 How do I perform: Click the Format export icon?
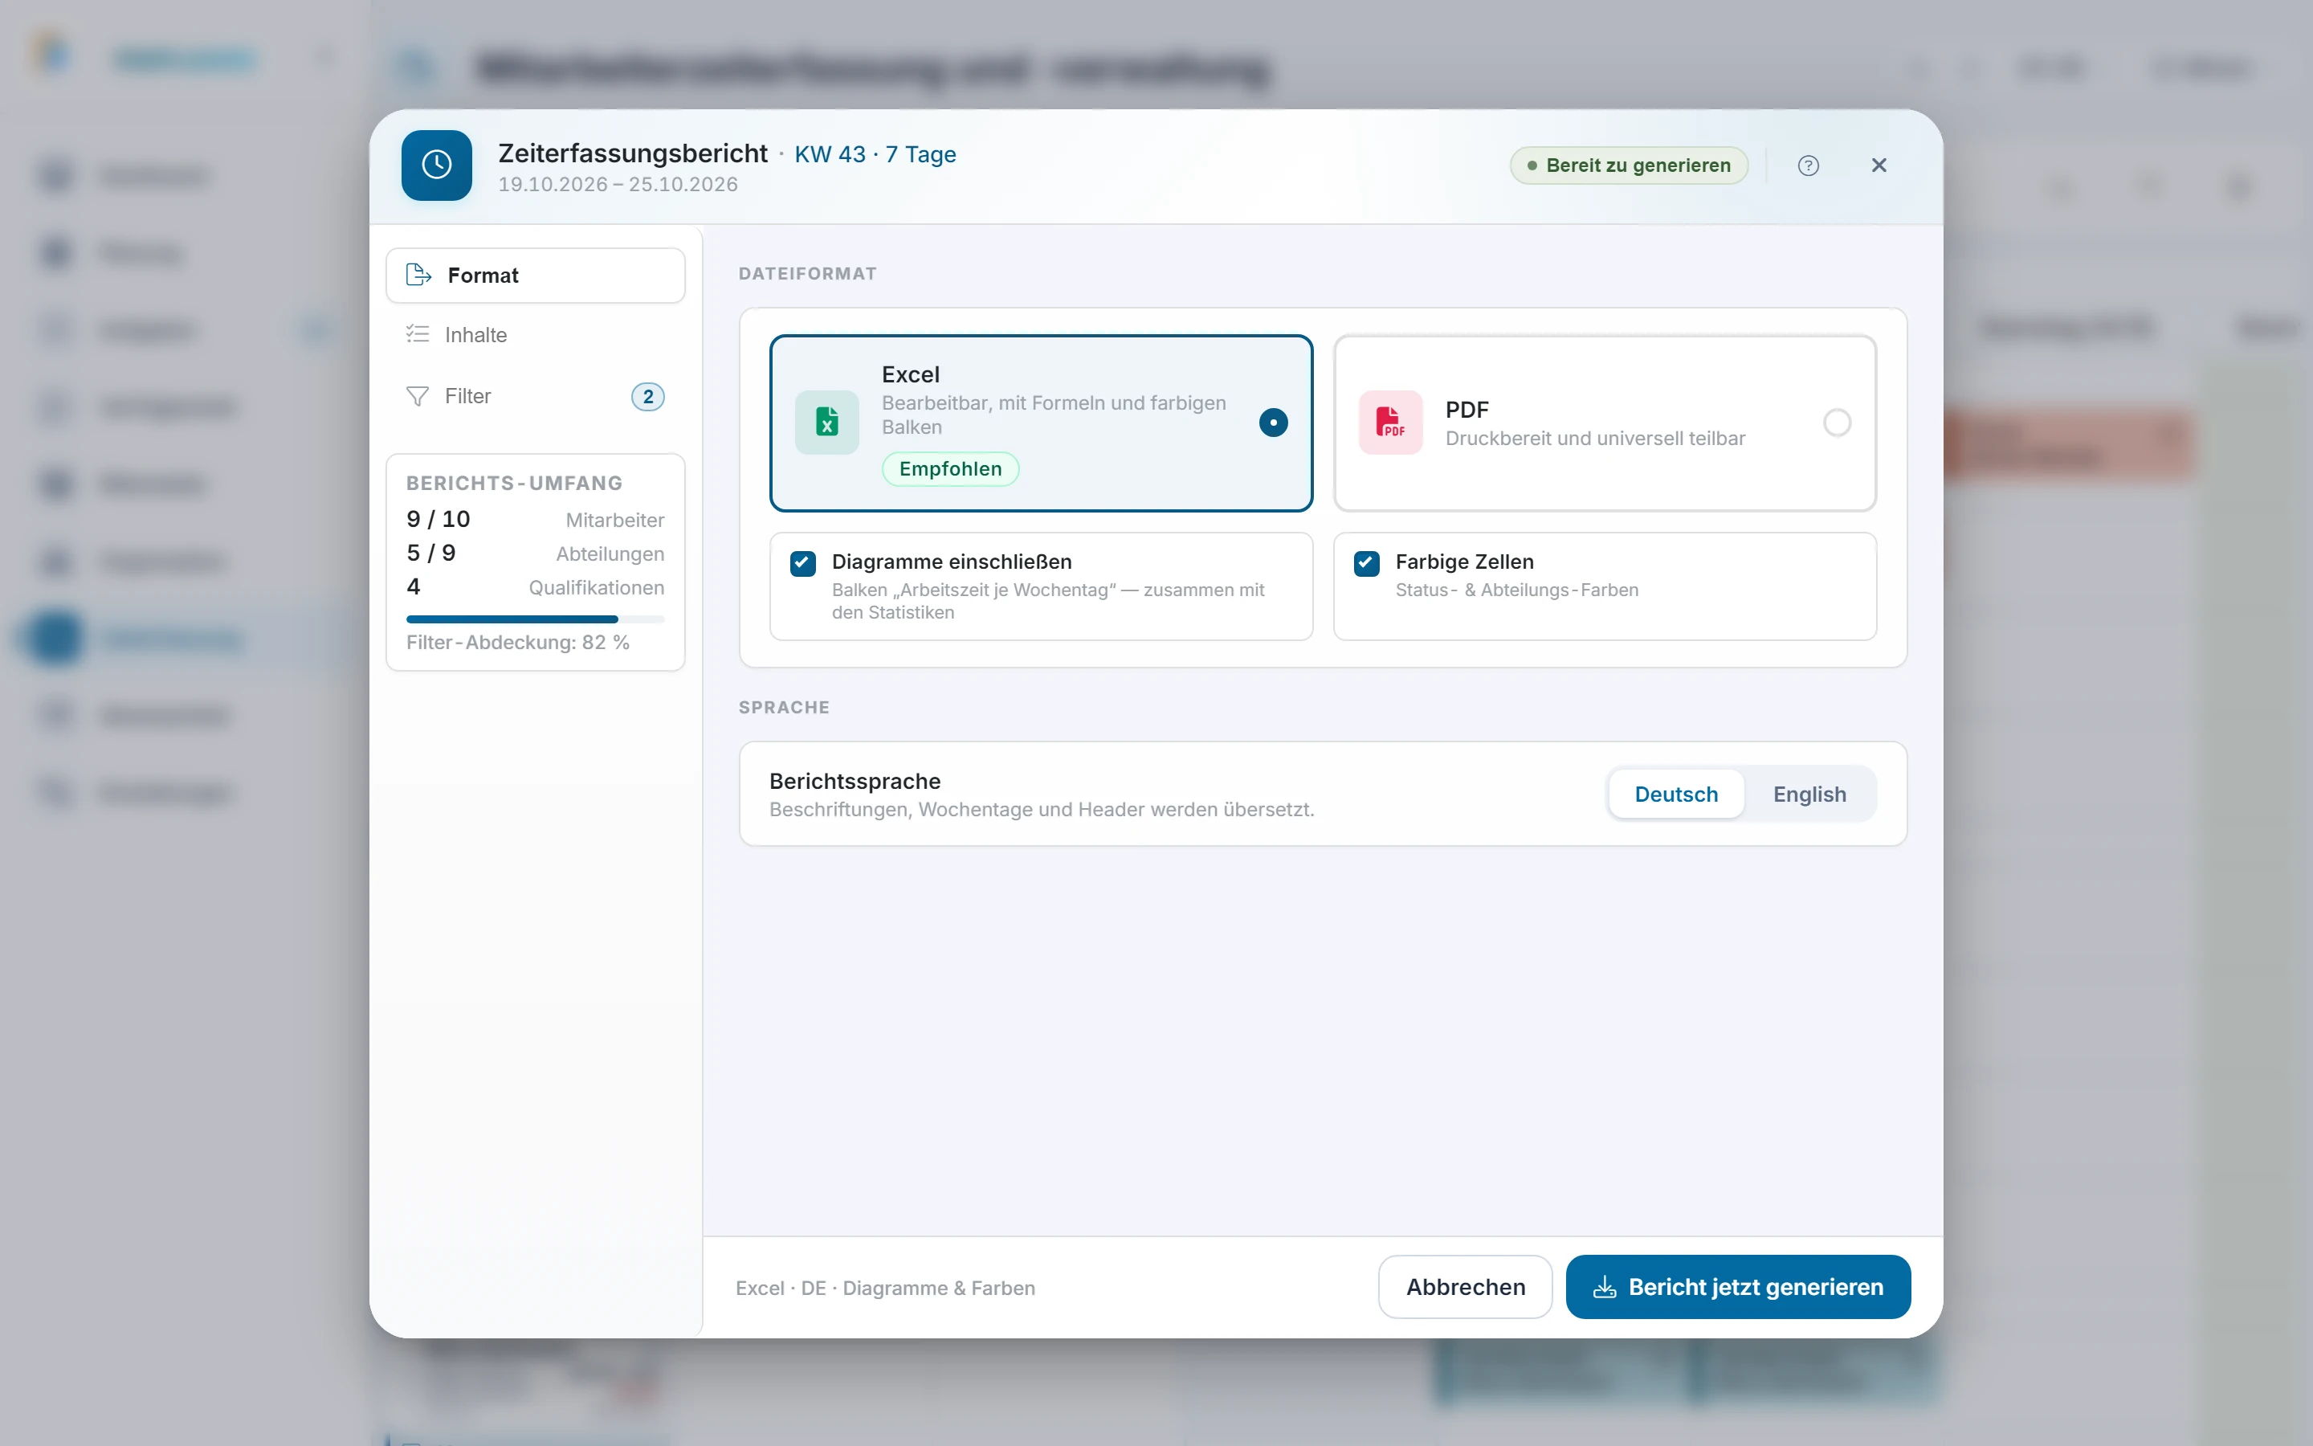pos(418,275)
